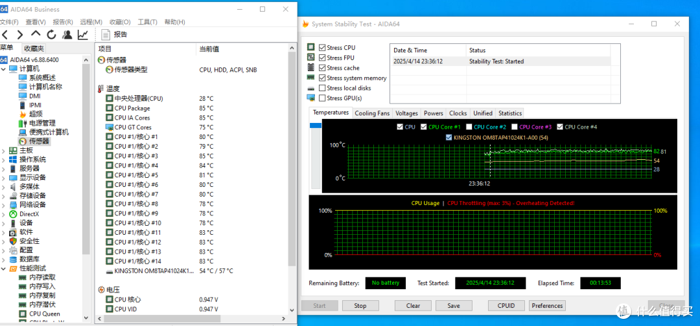Select 便携式计算机 in the tree
The image size is (700, 326).
(x=49, y=132)
